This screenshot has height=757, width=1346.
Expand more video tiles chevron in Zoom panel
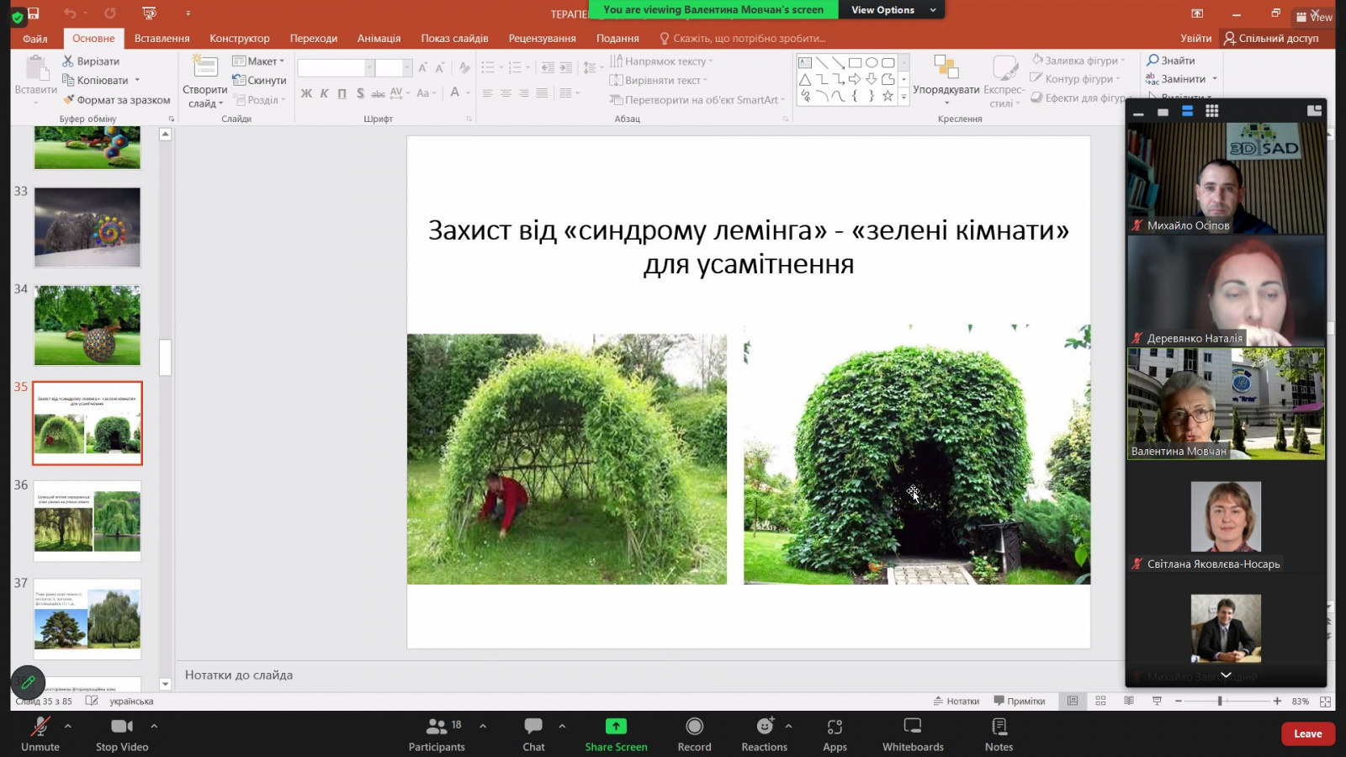1226,675
